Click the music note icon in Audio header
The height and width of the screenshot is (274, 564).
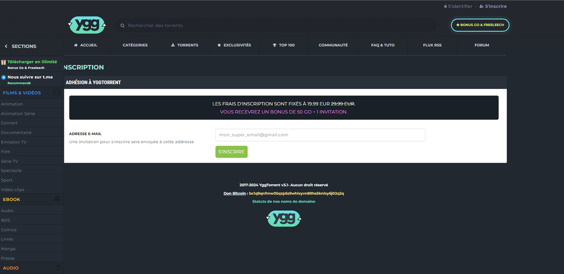click(57, 267)
